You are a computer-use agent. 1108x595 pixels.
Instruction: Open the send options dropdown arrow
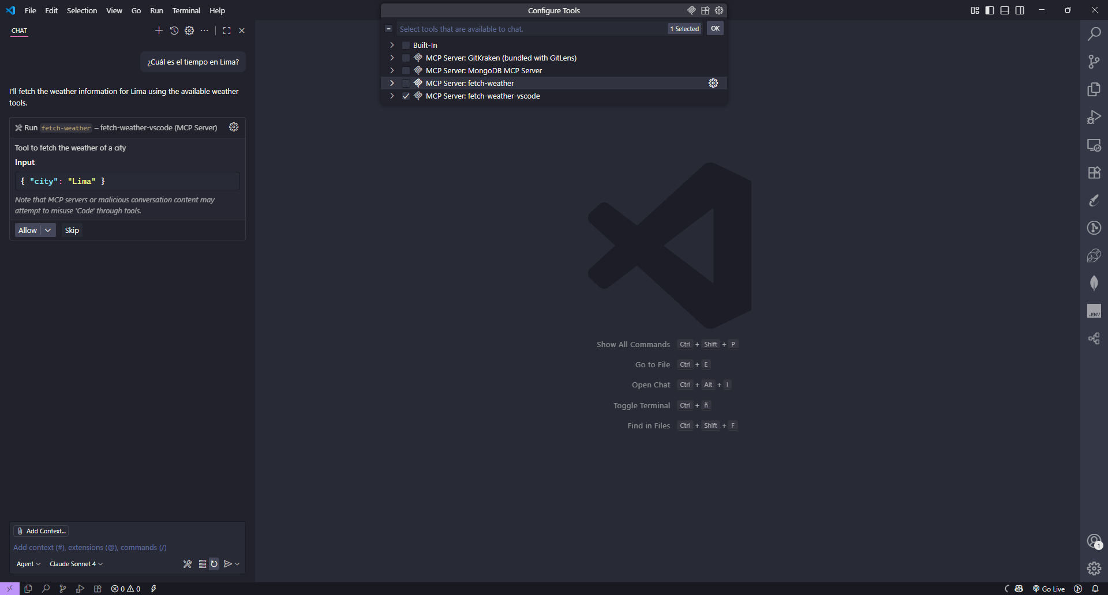tap(237, 564)
